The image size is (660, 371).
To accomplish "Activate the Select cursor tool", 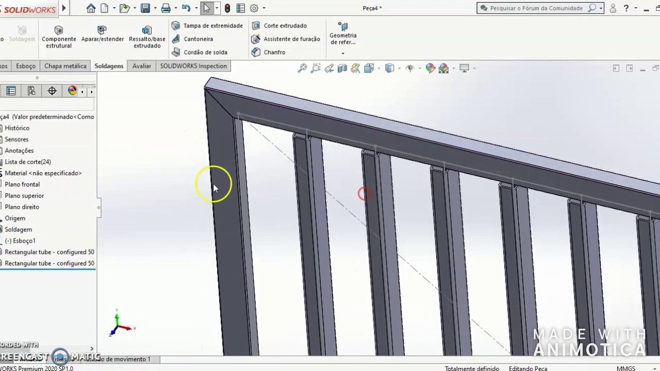I will point(206,8).
